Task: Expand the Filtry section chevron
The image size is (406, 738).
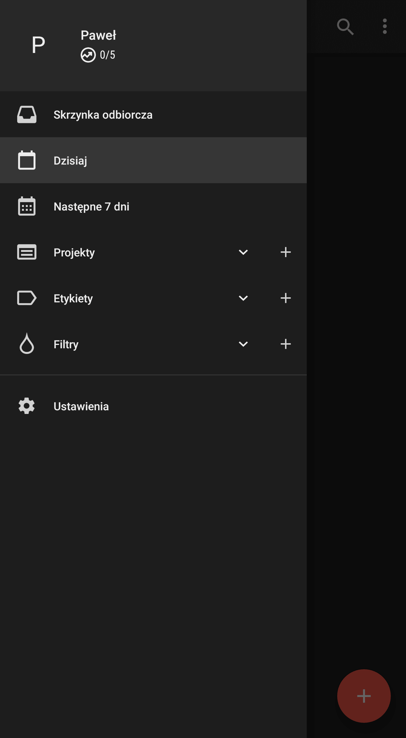Action: [243, 344]
